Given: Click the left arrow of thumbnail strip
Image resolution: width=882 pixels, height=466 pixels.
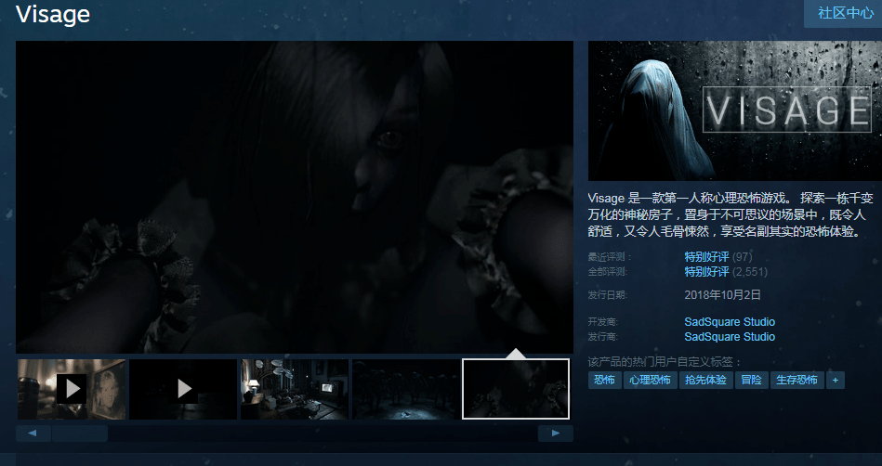Looking at the screenshot, I should click(33, 434).
